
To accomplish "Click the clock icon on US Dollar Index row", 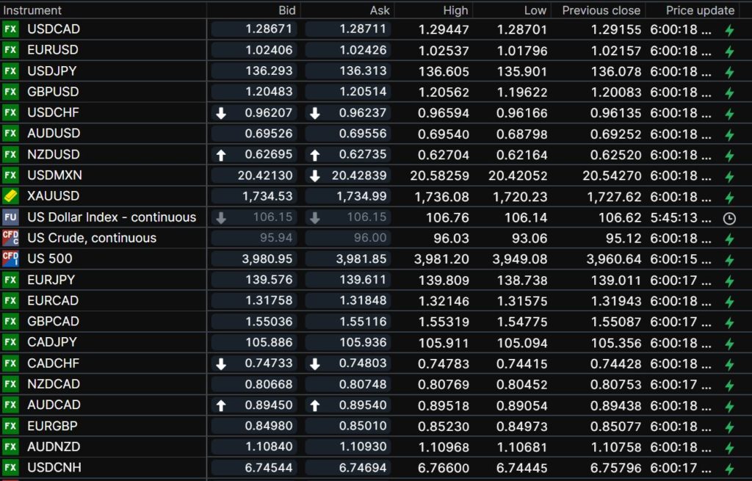I will pyautogui.click(x=729, y=218).
